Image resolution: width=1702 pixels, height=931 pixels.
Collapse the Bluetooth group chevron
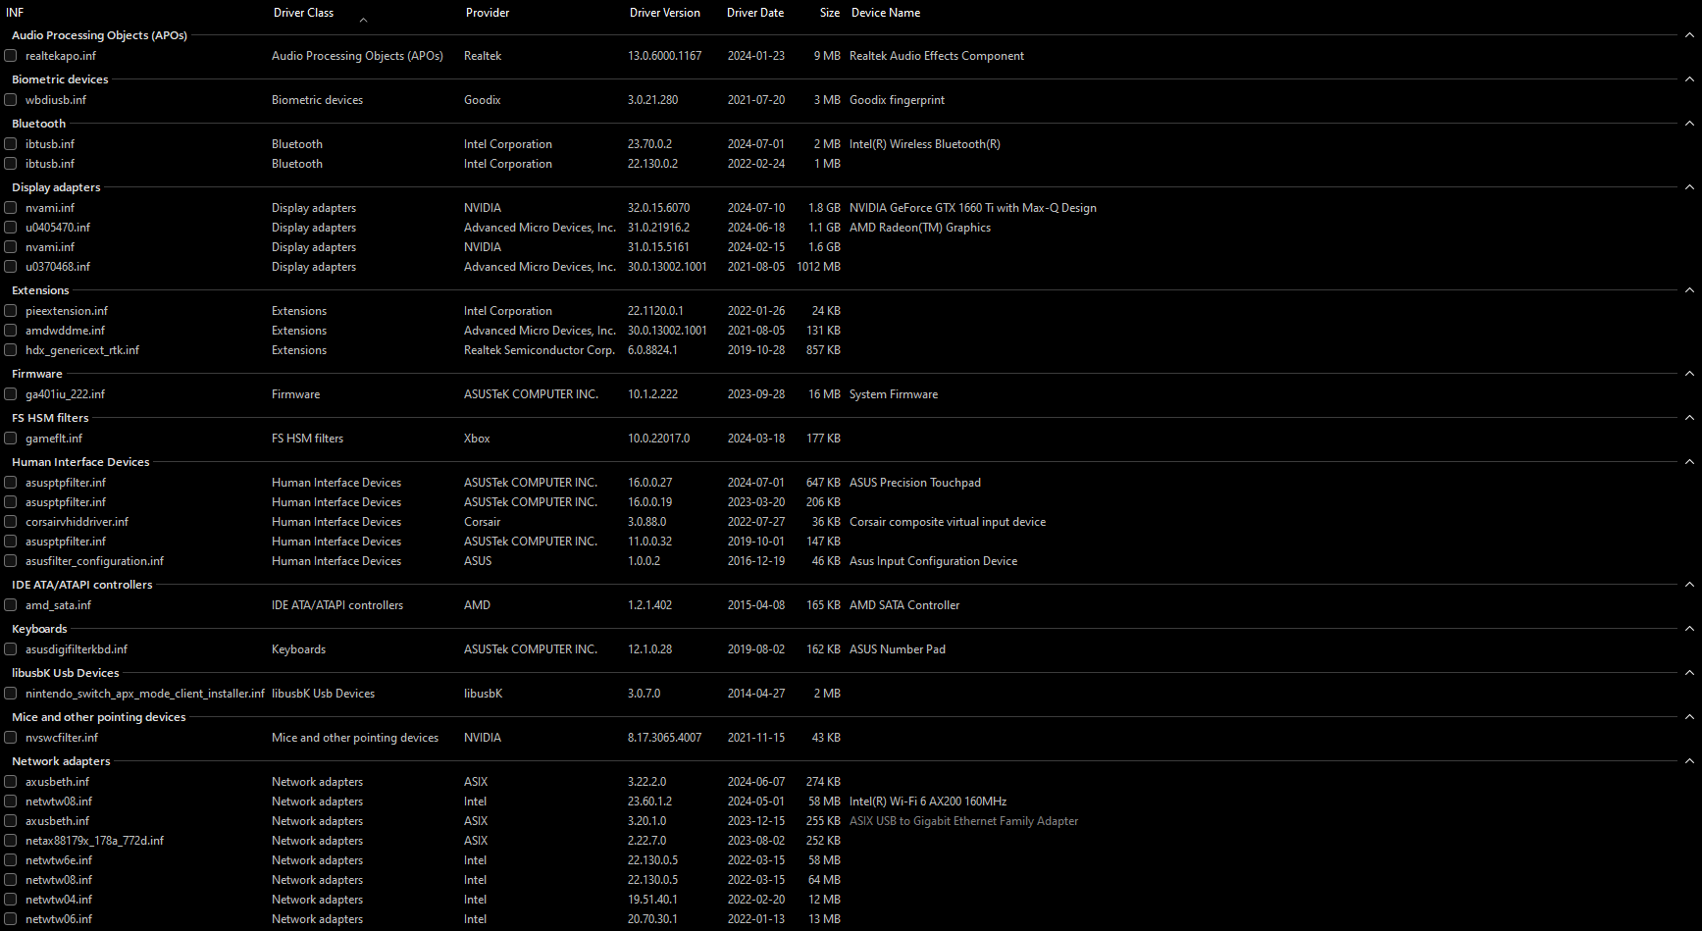click(x=1689, y=124)
